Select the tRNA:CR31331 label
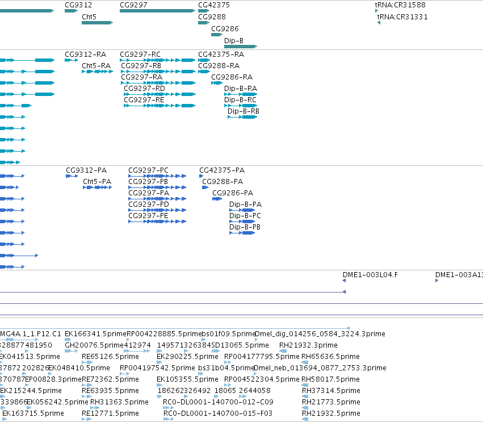Viewport: 483px width, 422px height. click(402, 17)
